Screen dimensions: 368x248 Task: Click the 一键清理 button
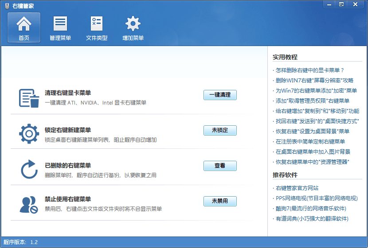tap(220, 95)
